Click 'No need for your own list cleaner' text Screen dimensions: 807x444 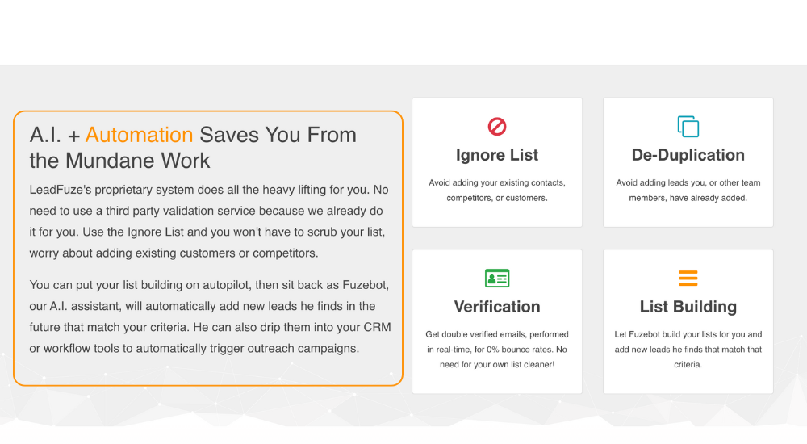496,364
